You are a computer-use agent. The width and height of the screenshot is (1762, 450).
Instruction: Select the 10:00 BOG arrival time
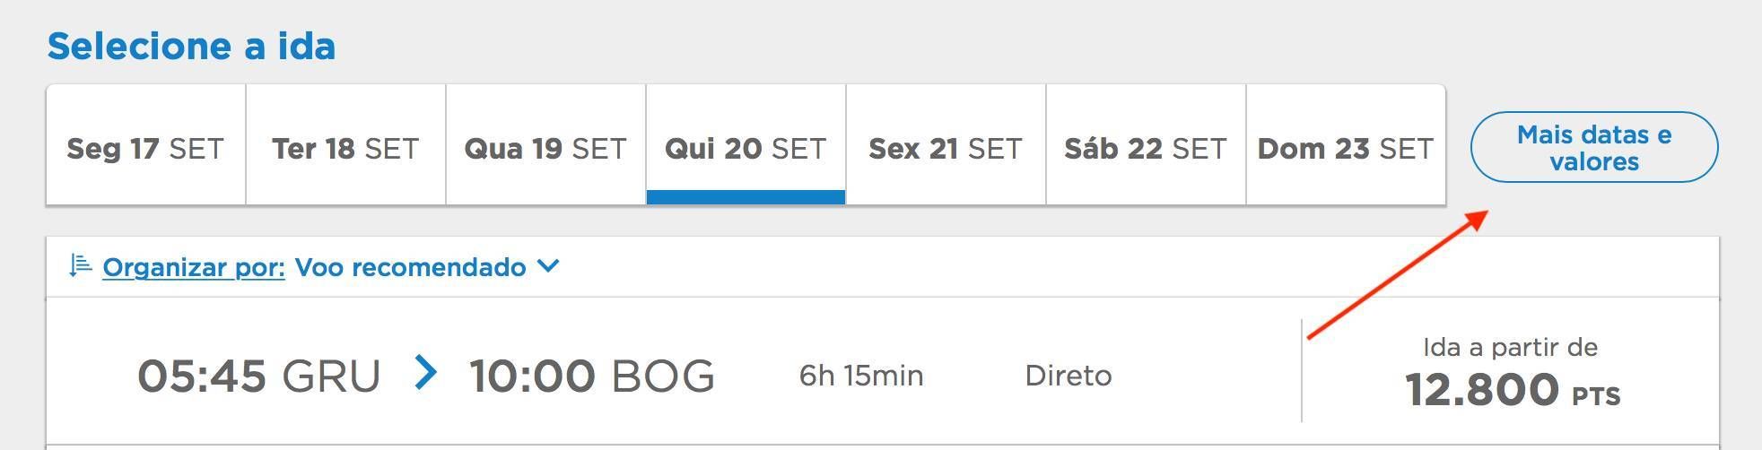click(592, 376)
